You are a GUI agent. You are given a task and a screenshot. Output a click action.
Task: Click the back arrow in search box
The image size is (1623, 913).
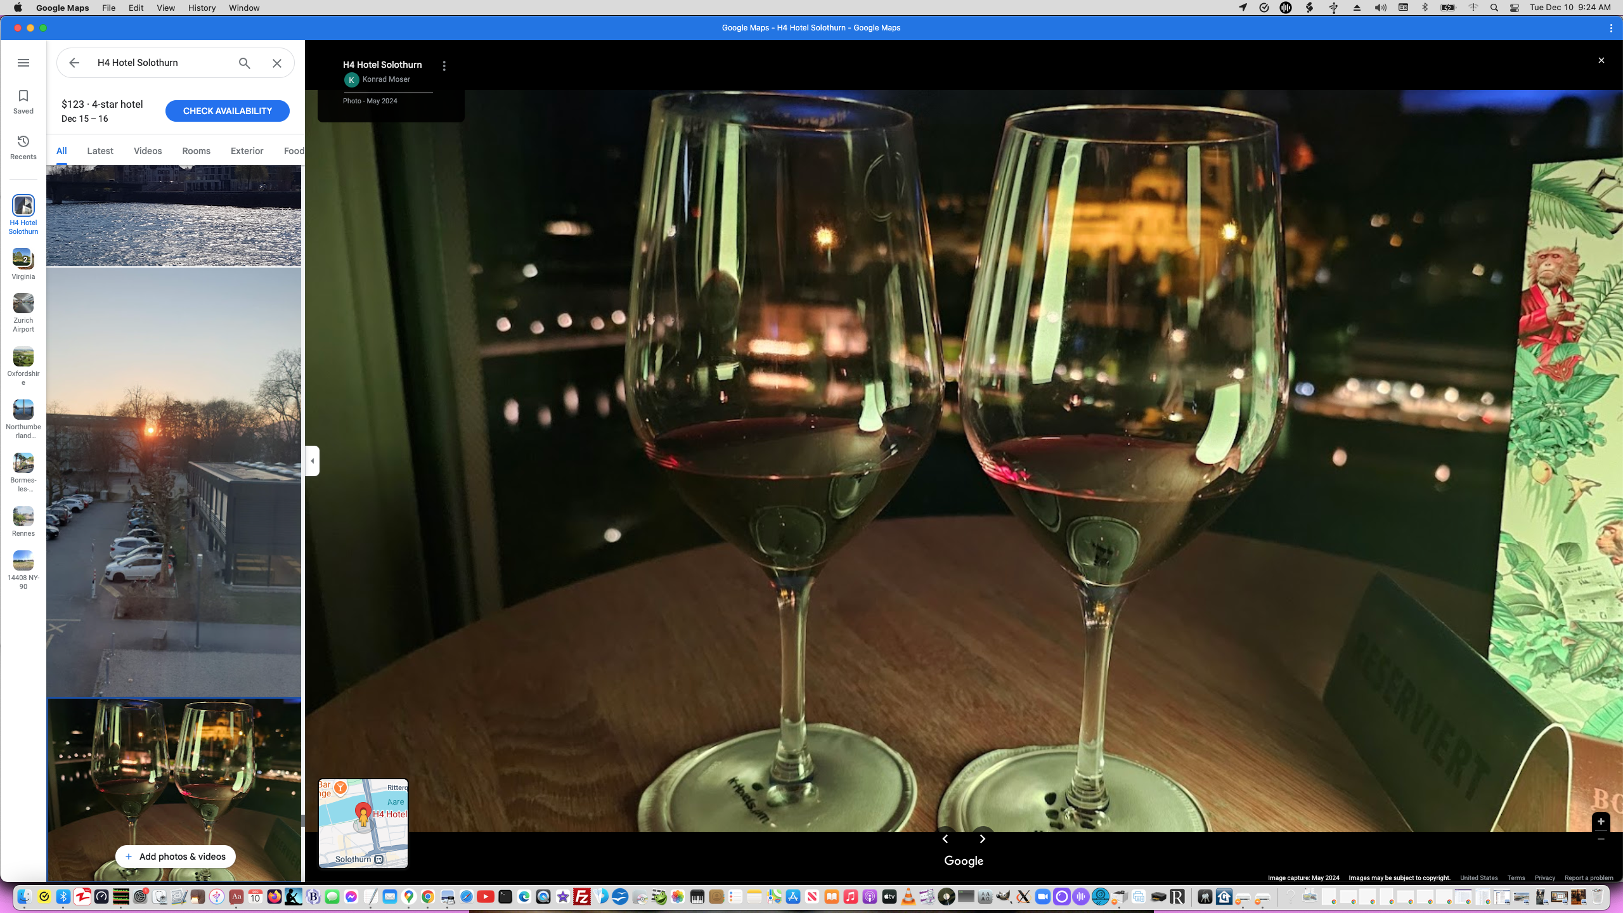(74, 63)
